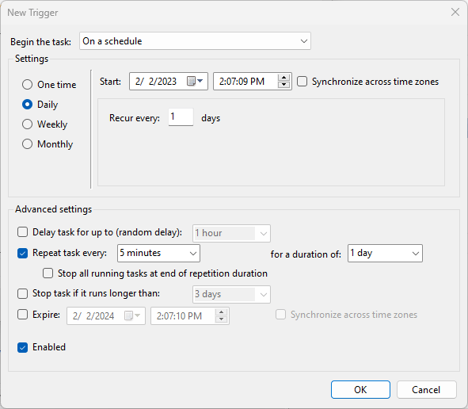Screen dimensions: 468x409
Task: Confirm the trigger with the OK button
Action: (360, 390)
